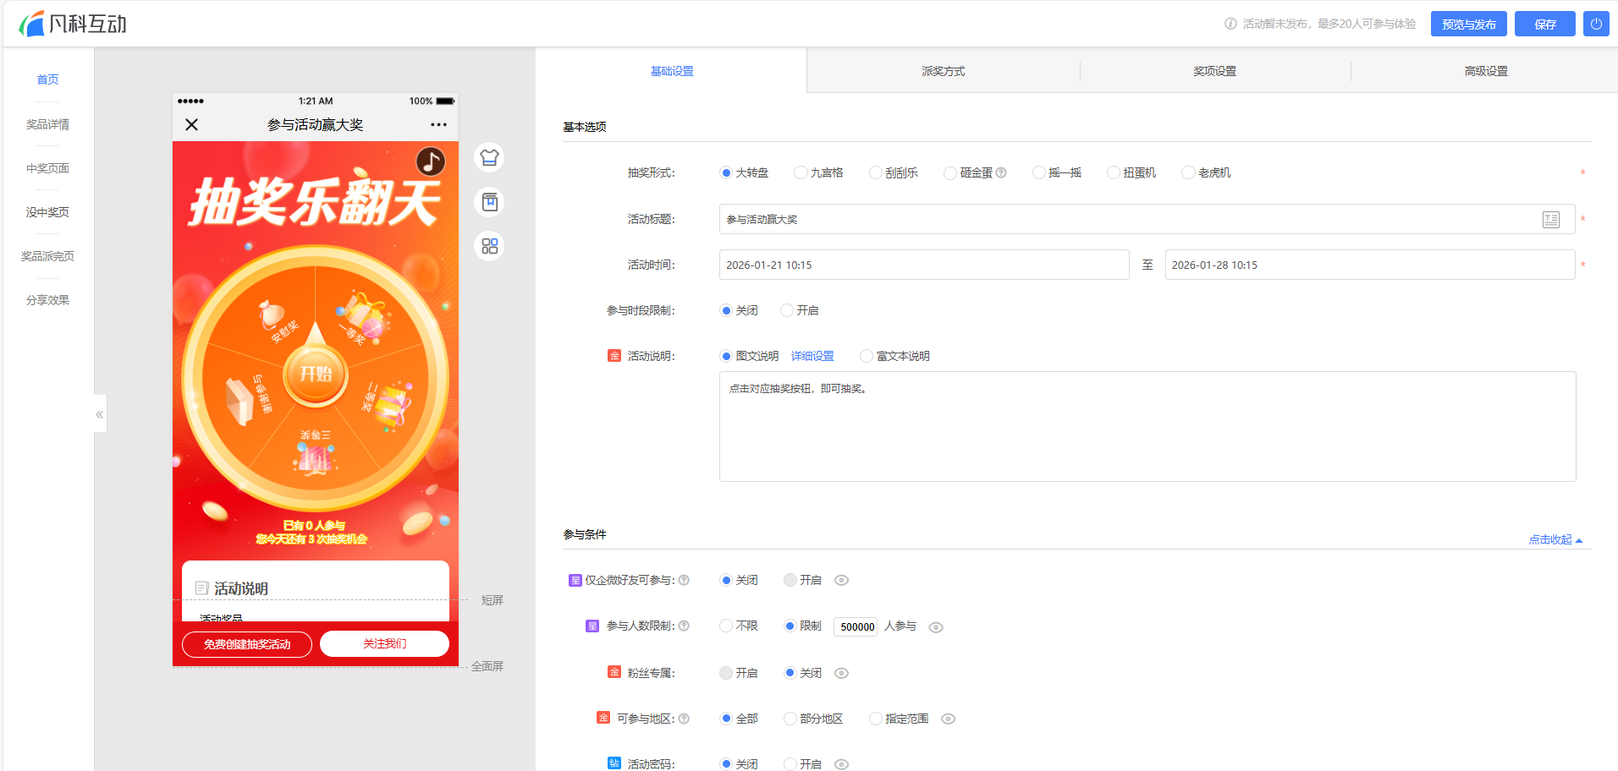Open 中奖页面 in left sidebar
Image resolution: width=1618 pixels, height=771 pixels.
pos(47,168)
